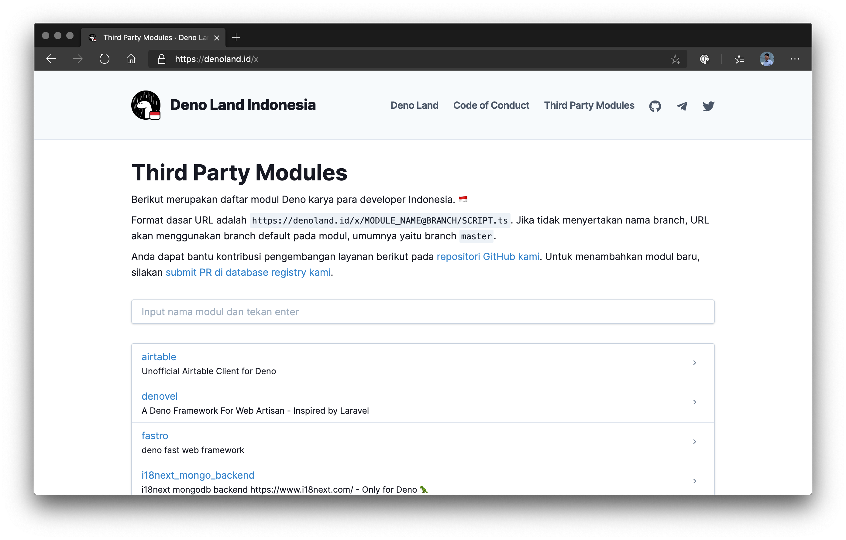
Task: Click the 'i18next mongodb backend' description text
Action: 284,490
